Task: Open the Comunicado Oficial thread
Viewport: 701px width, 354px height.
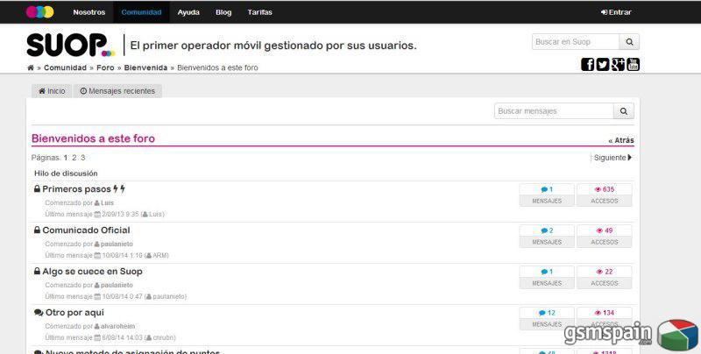Action: (x=86, y=230)
